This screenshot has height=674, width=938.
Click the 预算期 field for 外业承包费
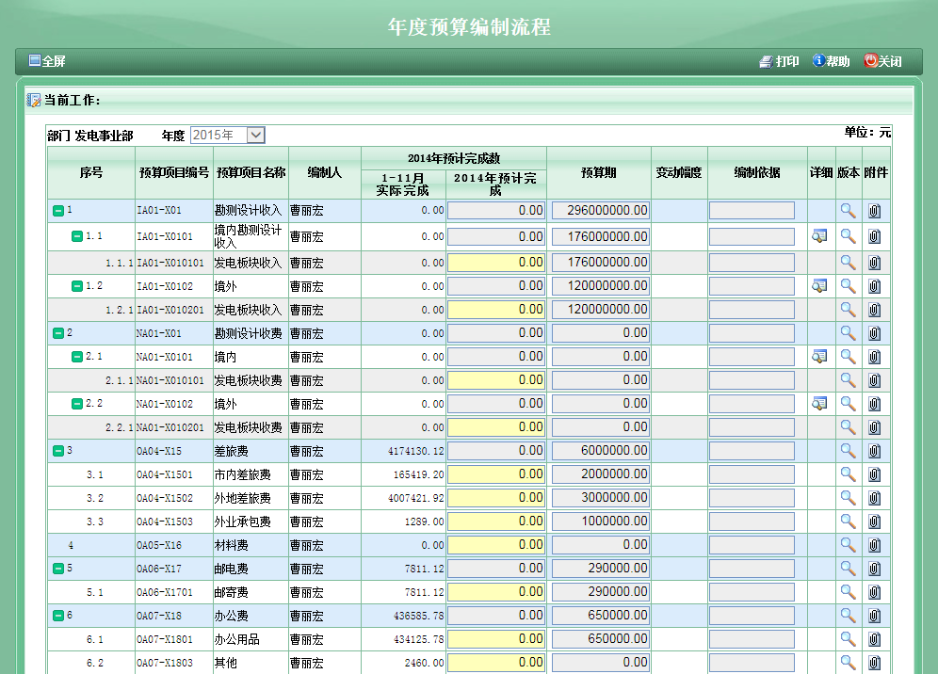(601, 522)
